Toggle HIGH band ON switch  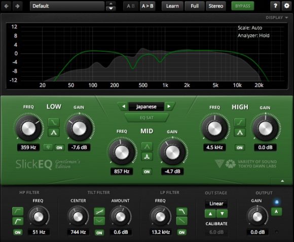coord(240,148)
